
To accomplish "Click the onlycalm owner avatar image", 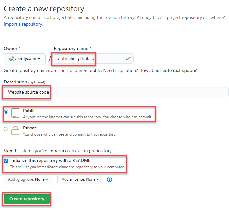I will click(12, 58).
